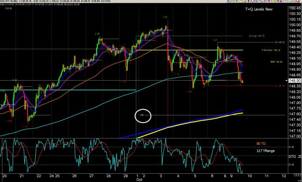Click date 20 on the time axis
This screenshot has height=182, width=302.
click(x=5, y=176)
